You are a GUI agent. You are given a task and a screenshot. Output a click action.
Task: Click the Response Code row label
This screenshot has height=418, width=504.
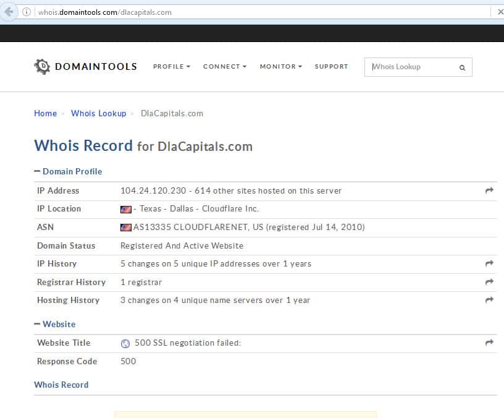67,361
